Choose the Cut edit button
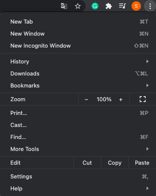Viewport: 156px width, 196px height. [87, 163]
